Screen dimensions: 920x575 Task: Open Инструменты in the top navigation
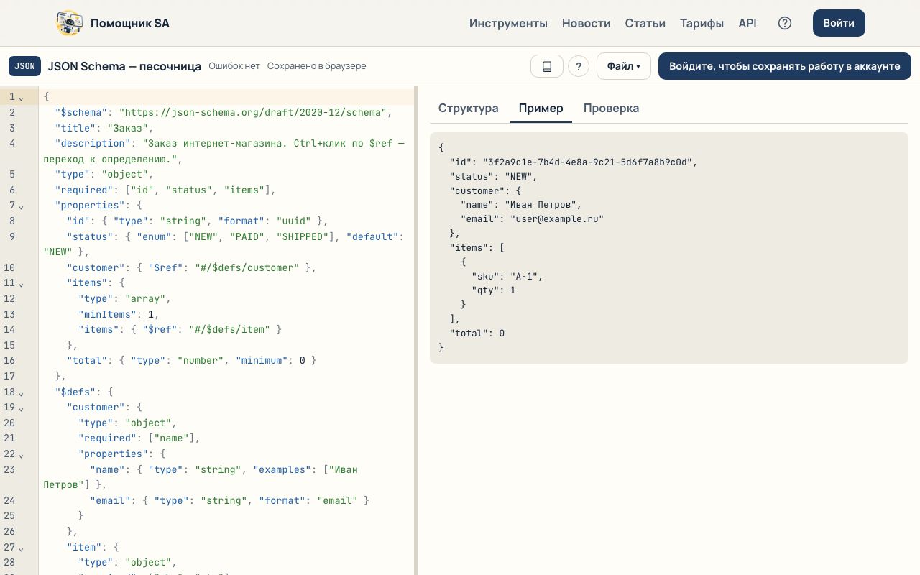coord(508,23)
